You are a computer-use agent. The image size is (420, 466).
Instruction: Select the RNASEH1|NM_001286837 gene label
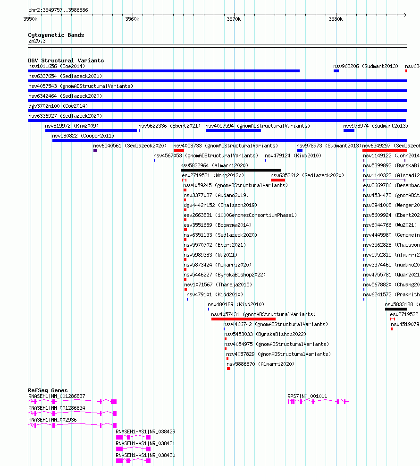coord(57,396)
